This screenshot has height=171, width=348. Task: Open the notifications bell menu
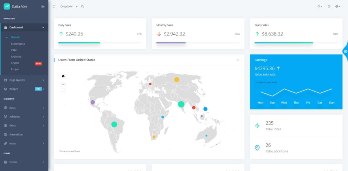click(x=320, y=6)
